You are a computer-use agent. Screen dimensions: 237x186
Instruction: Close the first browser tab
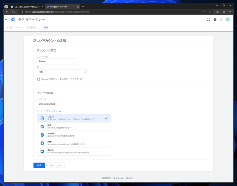[43, 7]
